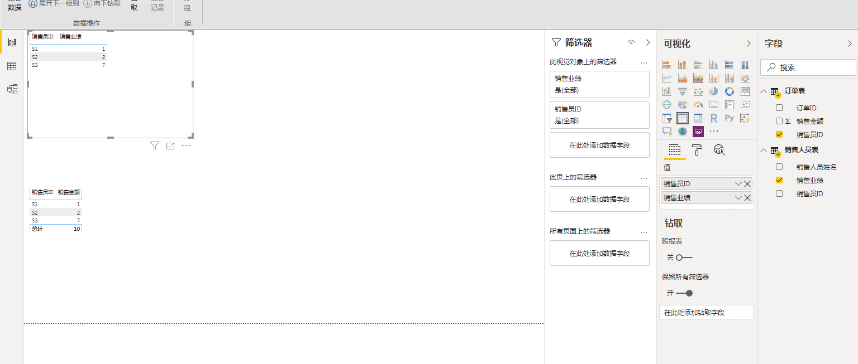Collapse the 字段 pane with its chevron
The image size is (858, 364).
(x=850, y=43)
